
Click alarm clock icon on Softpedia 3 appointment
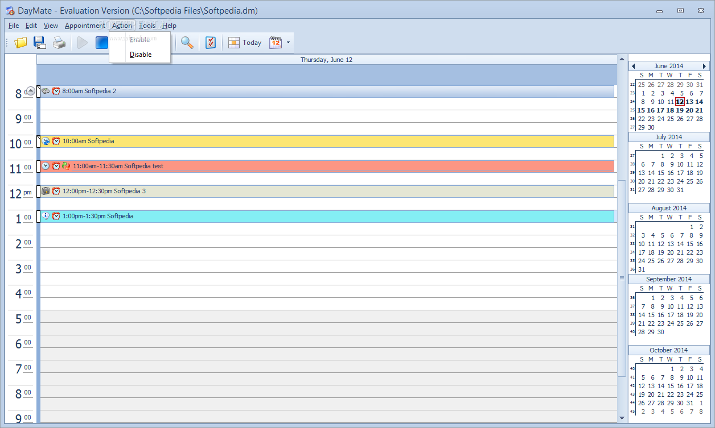56,191
